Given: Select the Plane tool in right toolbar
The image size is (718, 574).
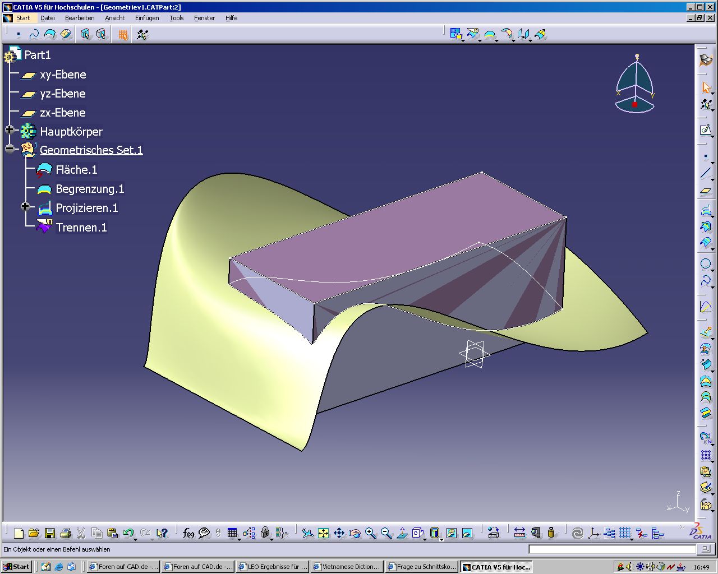Looking at the screenshot, I should (706, 191).
